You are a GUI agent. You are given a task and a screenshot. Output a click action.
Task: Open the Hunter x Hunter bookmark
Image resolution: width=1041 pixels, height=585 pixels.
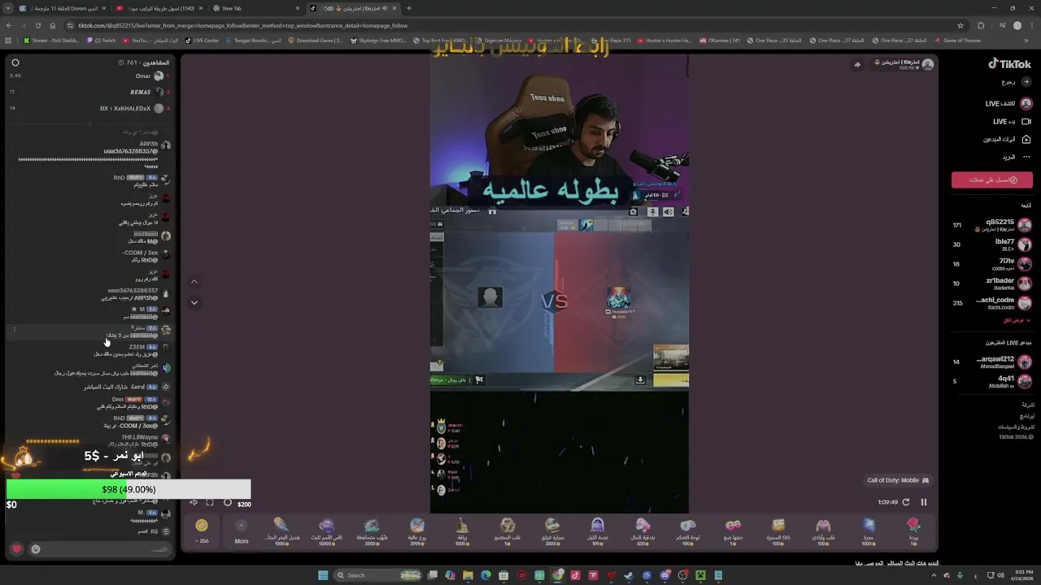tap(666, 40)
